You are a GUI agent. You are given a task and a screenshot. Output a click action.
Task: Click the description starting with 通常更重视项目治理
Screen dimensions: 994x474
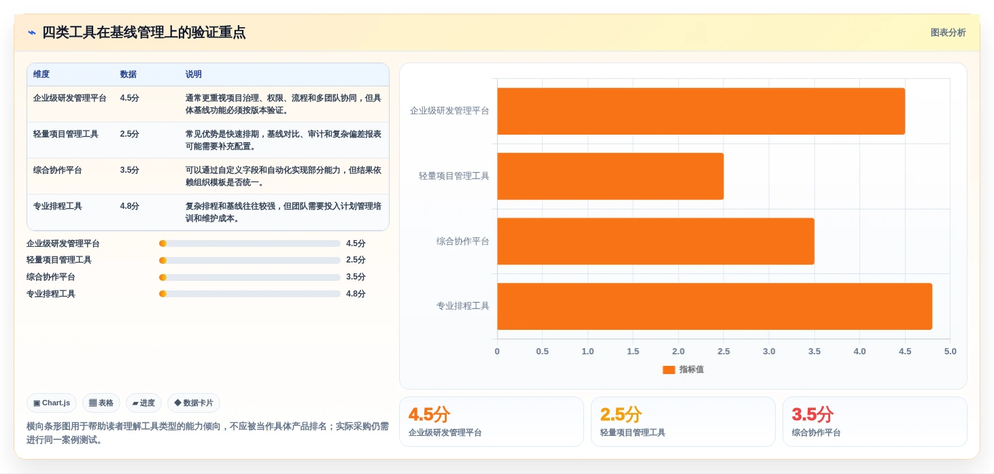[284, 104]
